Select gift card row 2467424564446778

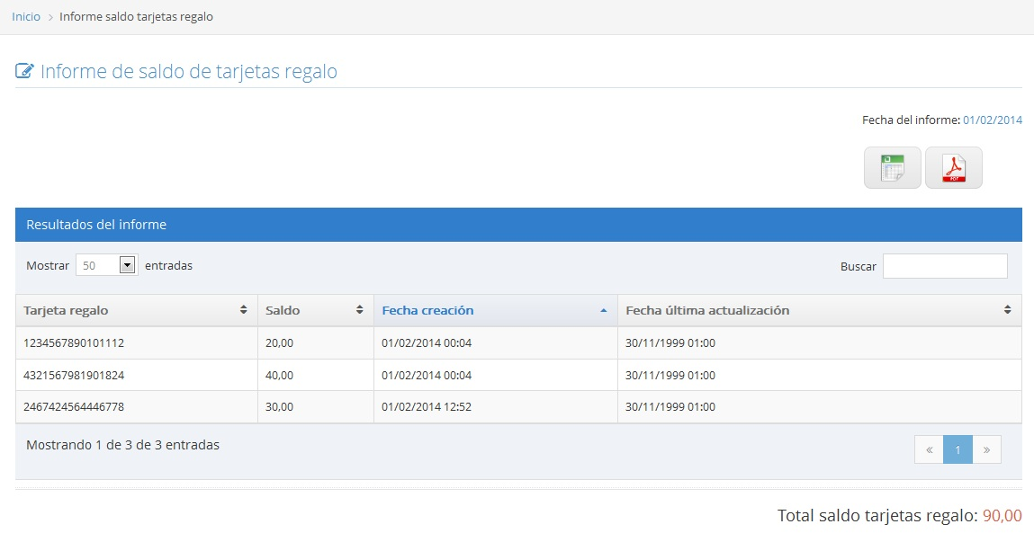click(x=74, y=406)
